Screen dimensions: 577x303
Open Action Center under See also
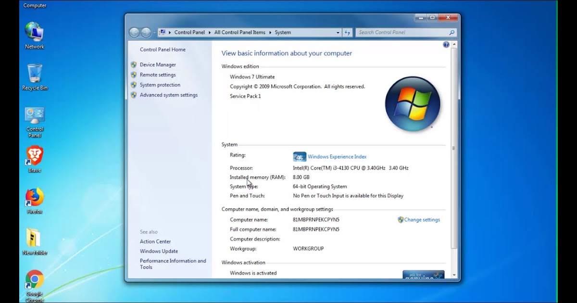click(155, 241)
